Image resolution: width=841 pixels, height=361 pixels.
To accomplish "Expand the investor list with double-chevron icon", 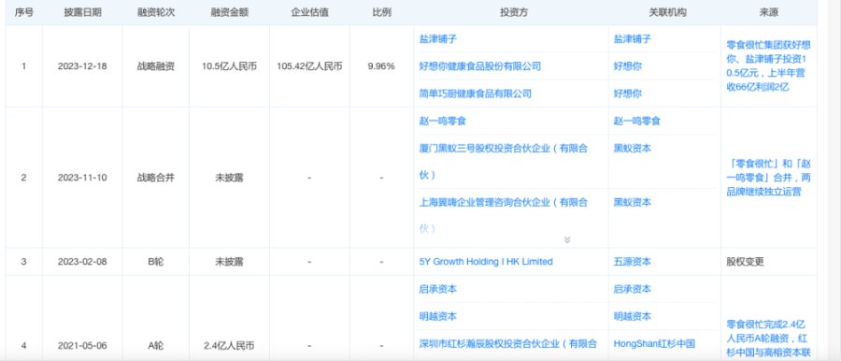I will pyautogui.click(x=567, y=239).
